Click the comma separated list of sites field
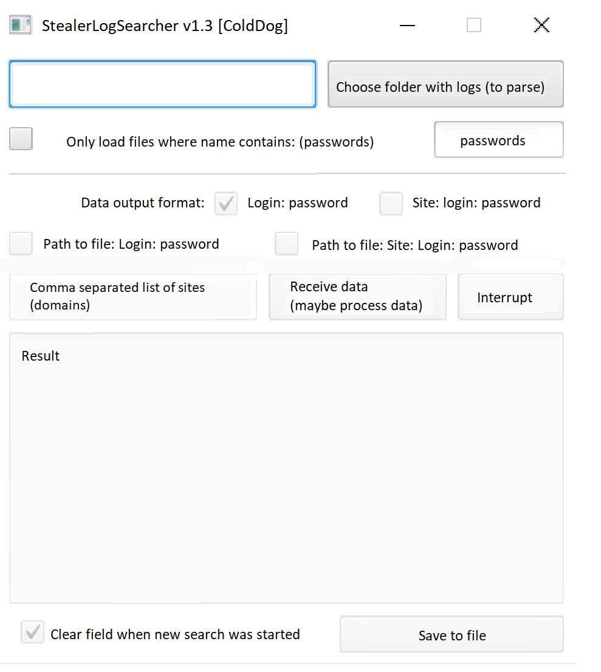This screenshot has height=672, width=601. (132, 297)
